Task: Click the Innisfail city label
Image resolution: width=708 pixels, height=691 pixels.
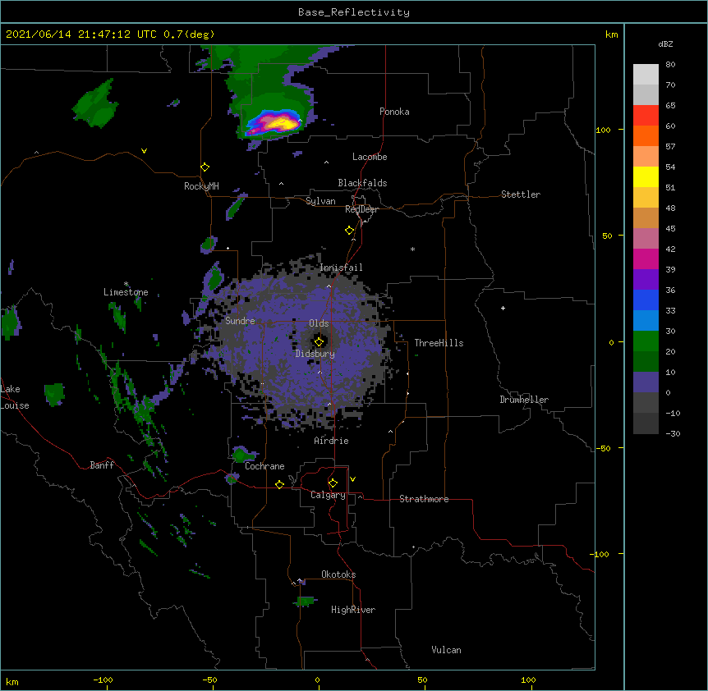Action: (x=341, y=268)
